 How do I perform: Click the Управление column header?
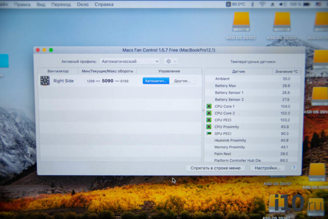(169, 71)
